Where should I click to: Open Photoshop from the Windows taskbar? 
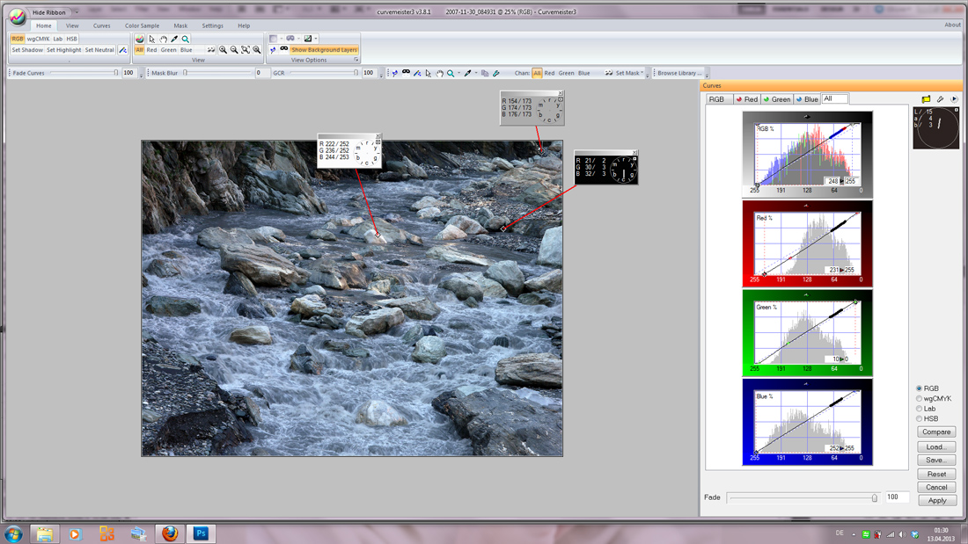tap(201, 533)
